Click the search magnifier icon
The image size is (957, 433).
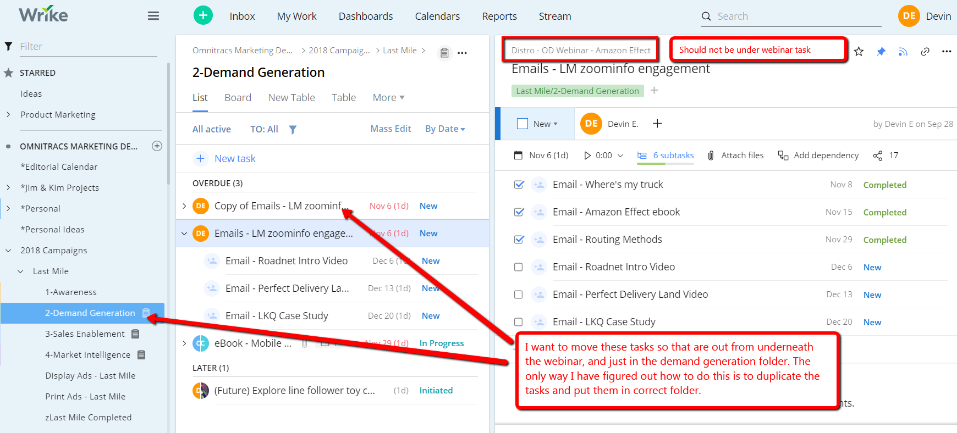tap(706, 16)
